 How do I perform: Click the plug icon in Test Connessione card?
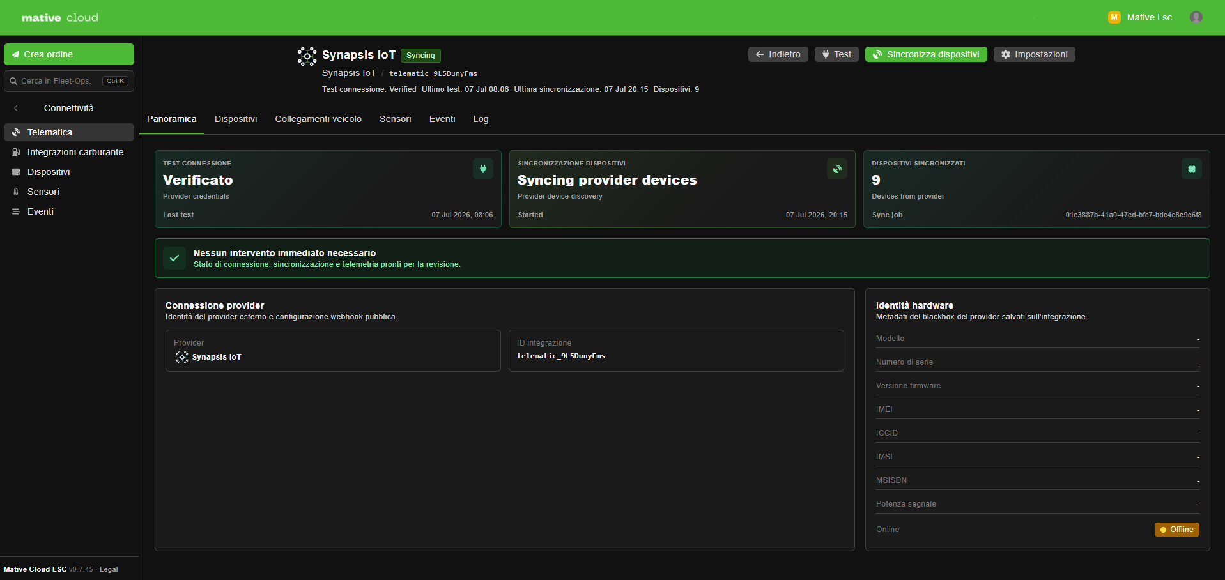coord(482,169)
